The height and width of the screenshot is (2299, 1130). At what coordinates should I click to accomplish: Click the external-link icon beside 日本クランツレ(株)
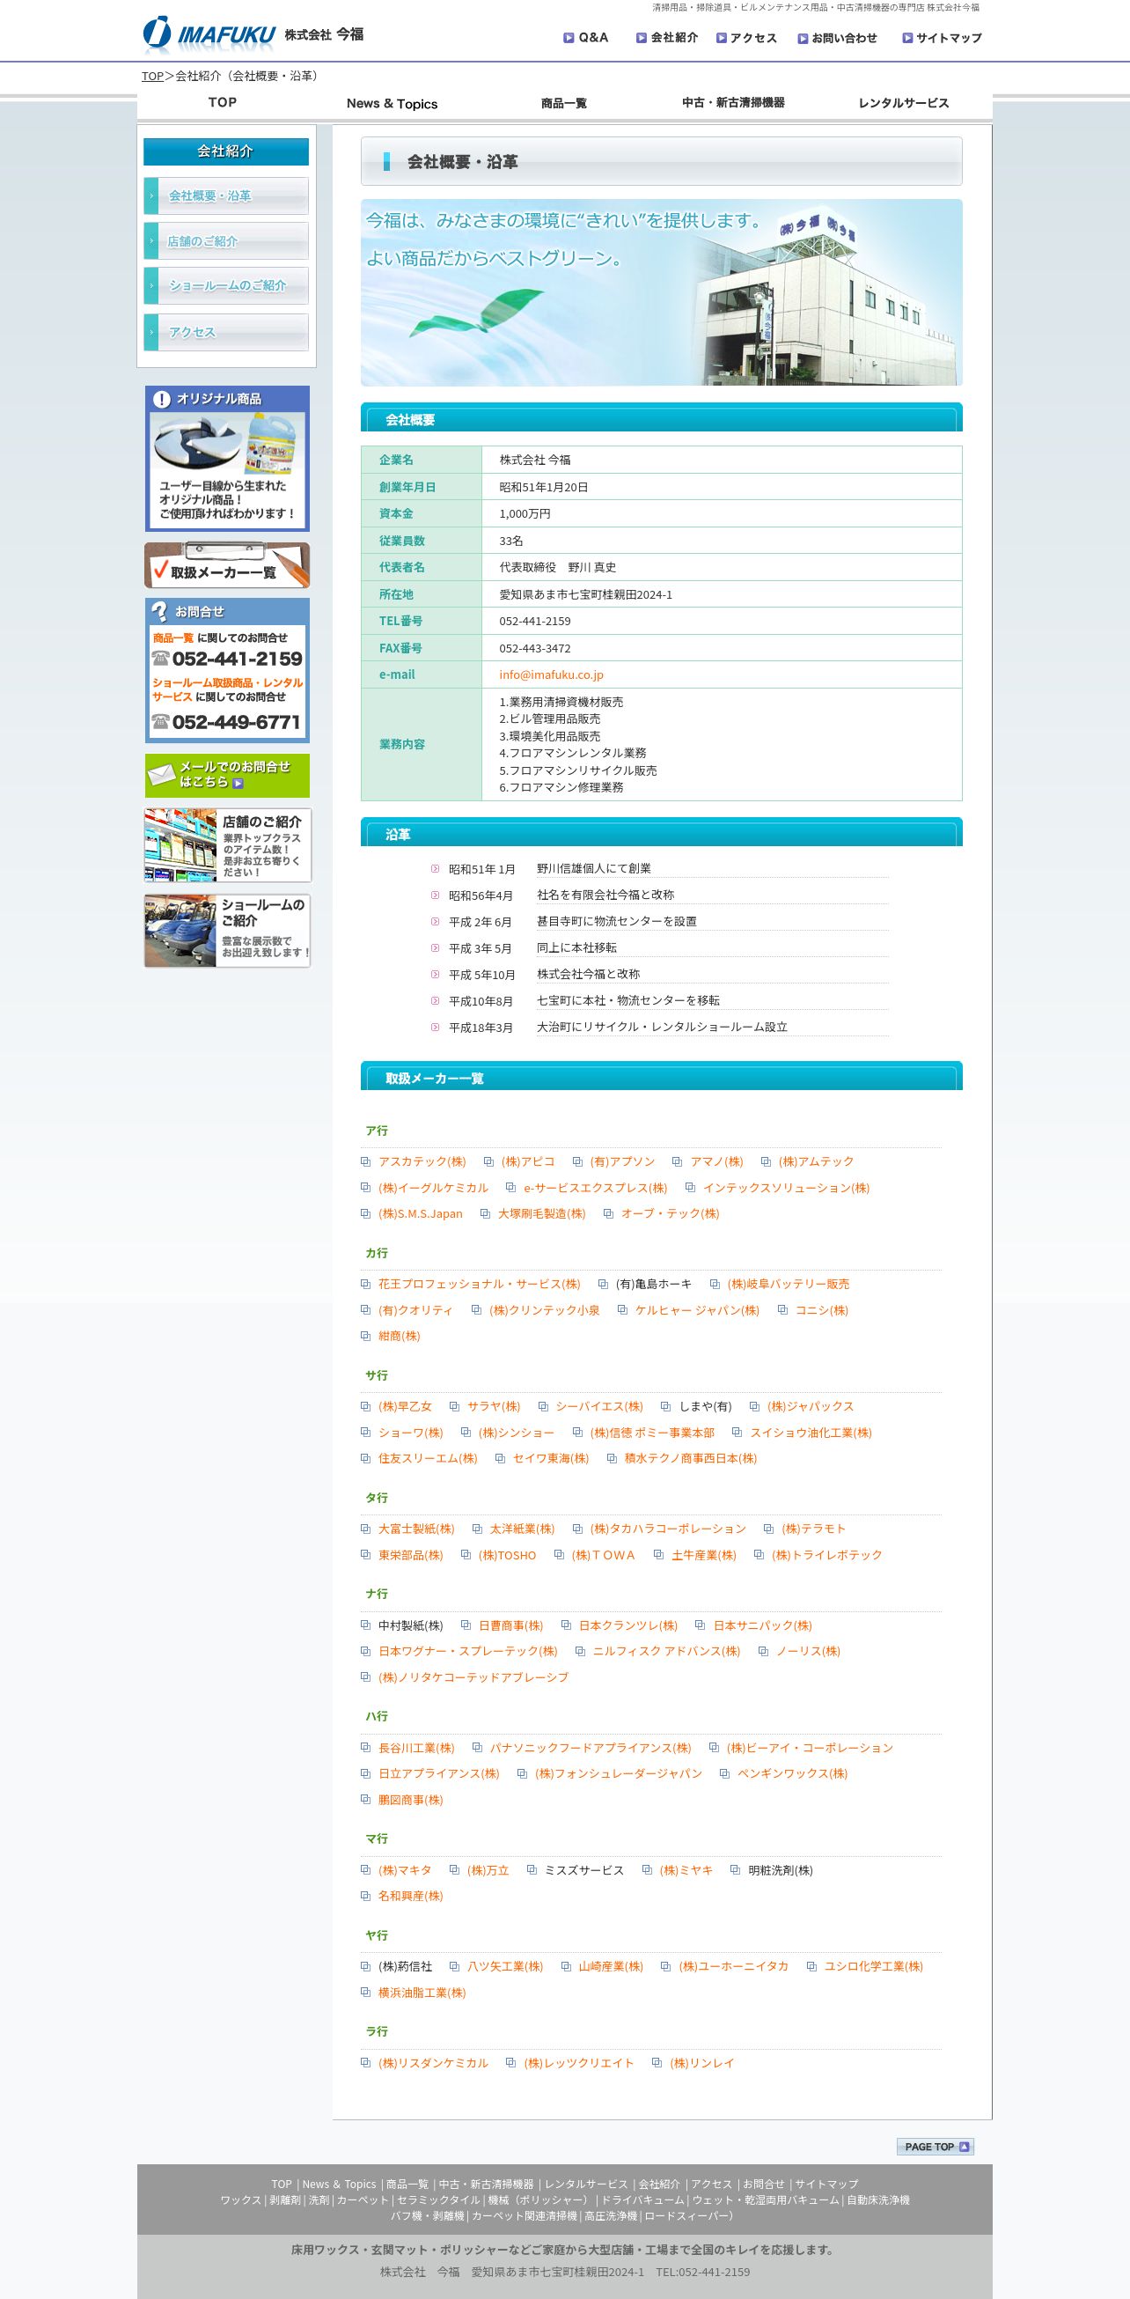point(566,1625)
